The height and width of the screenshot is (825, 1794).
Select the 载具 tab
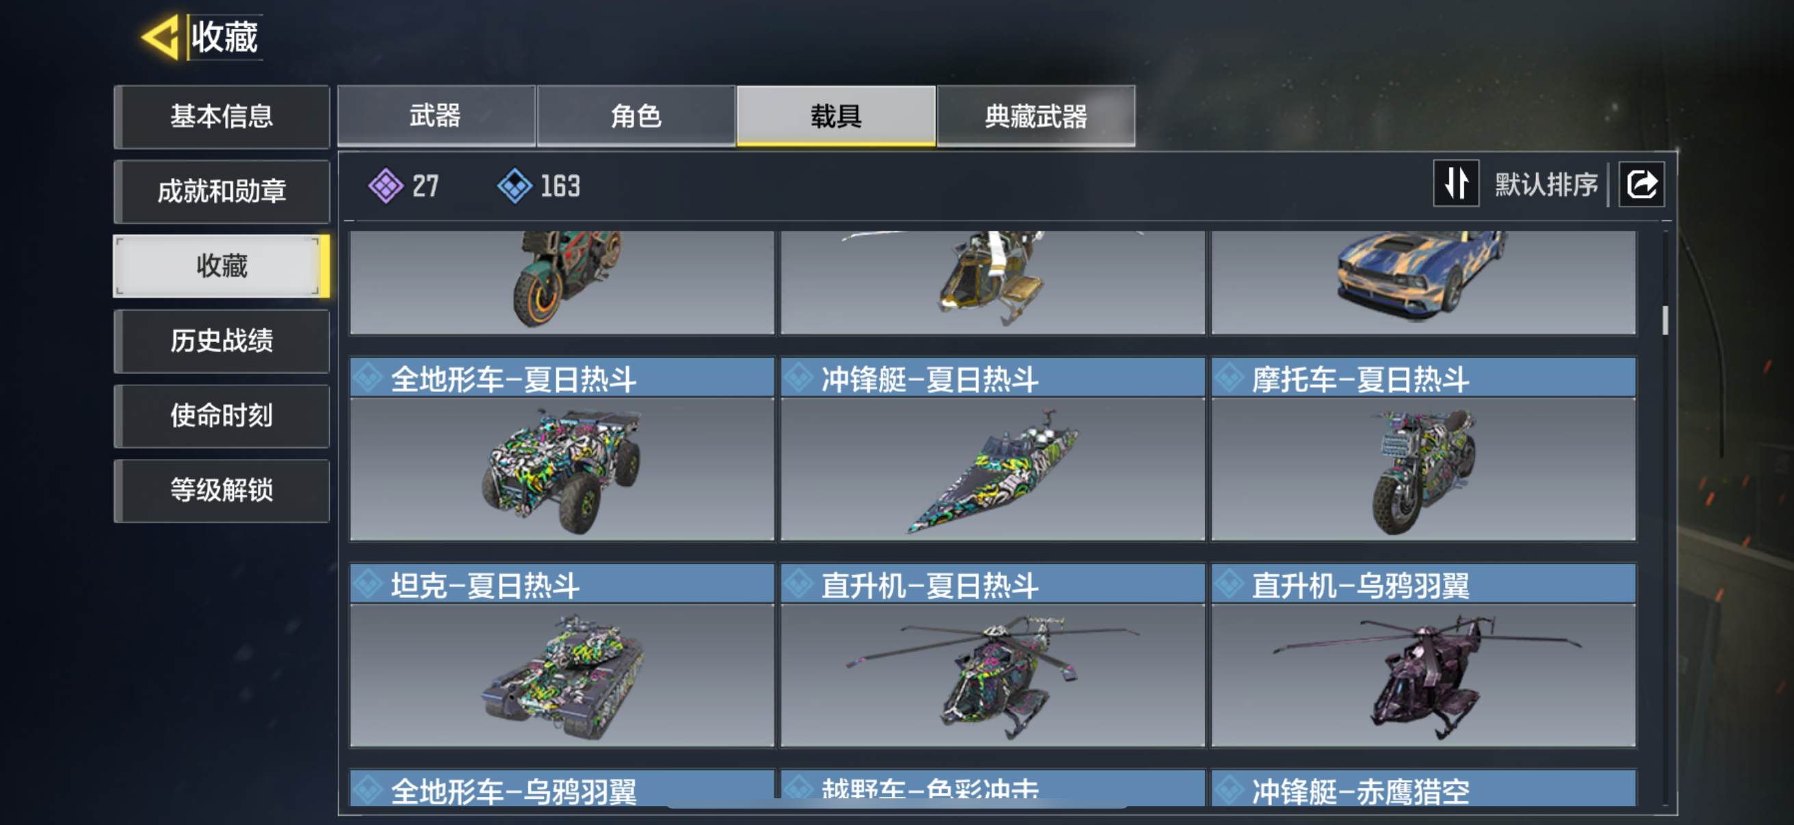[835, 116]
